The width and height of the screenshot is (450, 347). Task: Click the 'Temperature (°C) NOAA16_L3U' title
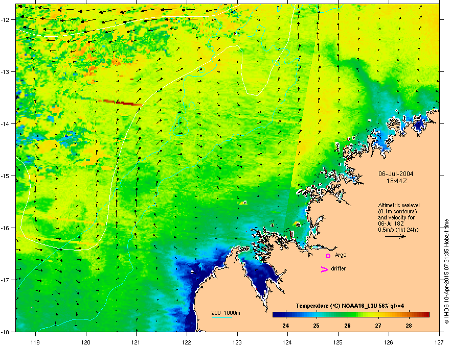pyautogui.click(x=335, y=306)
